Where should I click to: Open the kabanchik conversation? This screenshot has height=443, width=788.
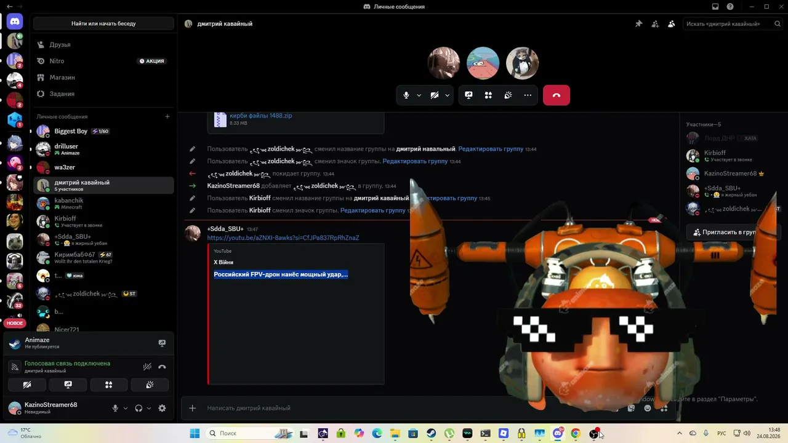[103, 204]
